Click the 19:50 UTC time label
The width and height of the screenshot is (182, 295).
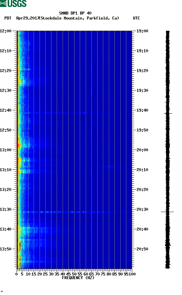pos(142,130)
